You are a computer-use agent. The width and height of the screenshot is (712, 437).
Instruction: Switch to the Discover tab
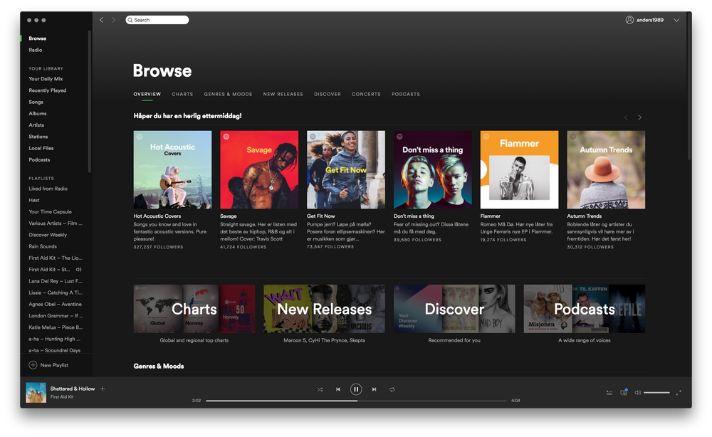coord(328,95)
